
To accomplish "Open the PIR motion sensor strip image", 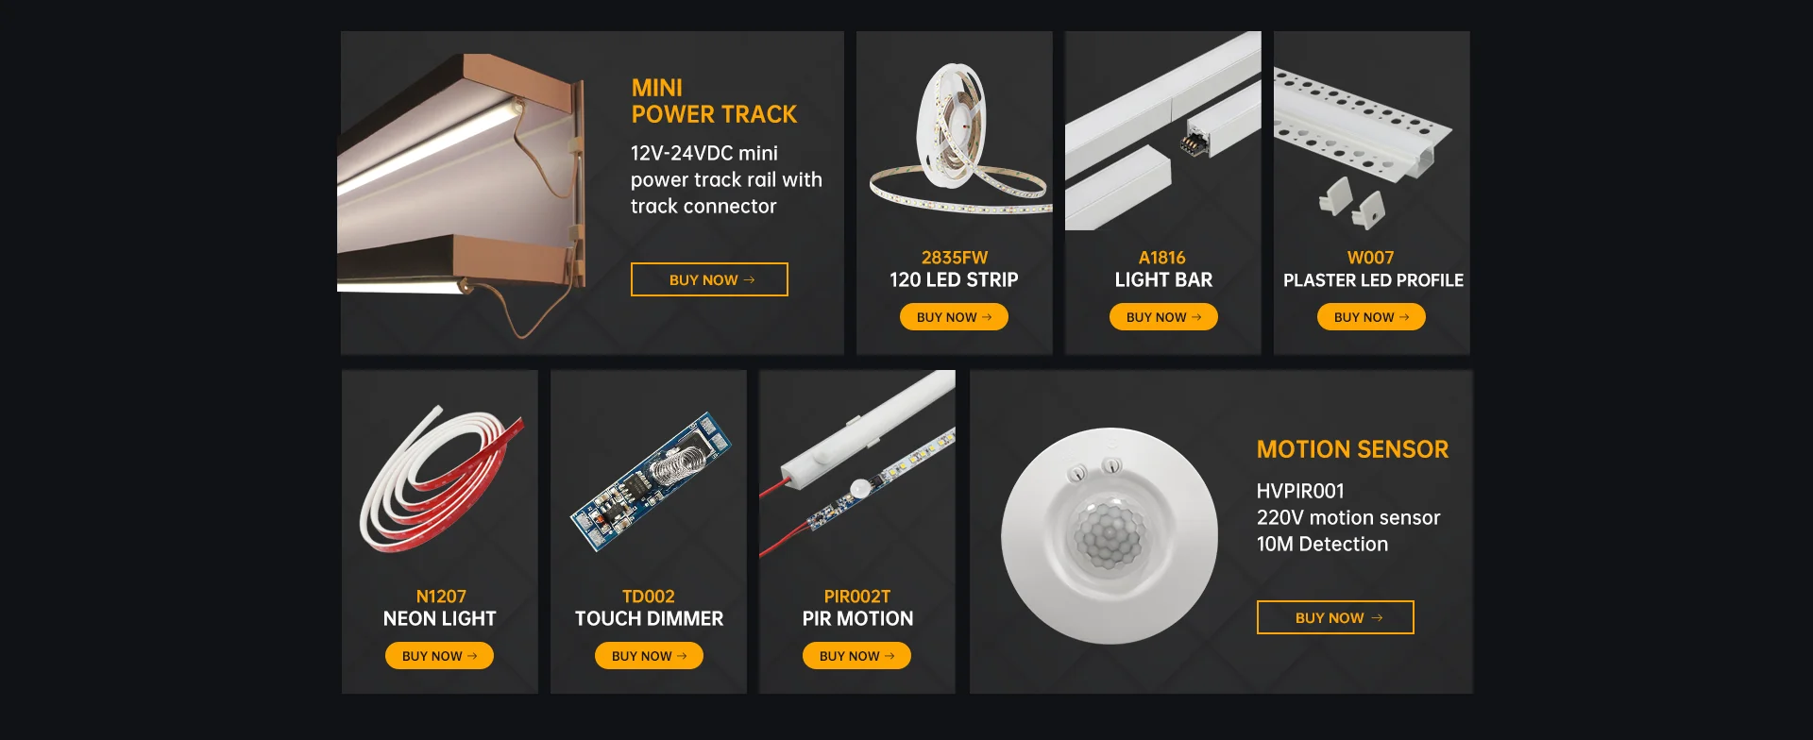I will (x=857, y=463).
